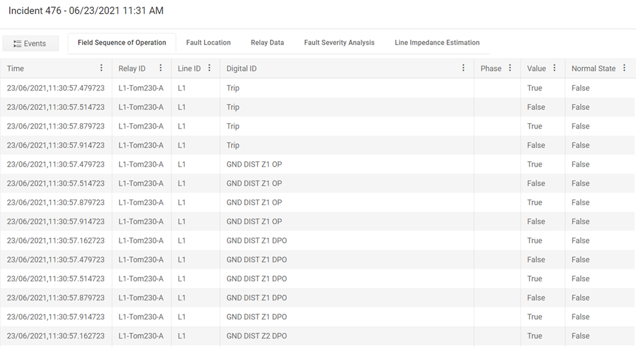Viewport: 636px width, 347px height.
Task: Select the Field Sequence of Operation tab
Action: click(x=121, y=43)
